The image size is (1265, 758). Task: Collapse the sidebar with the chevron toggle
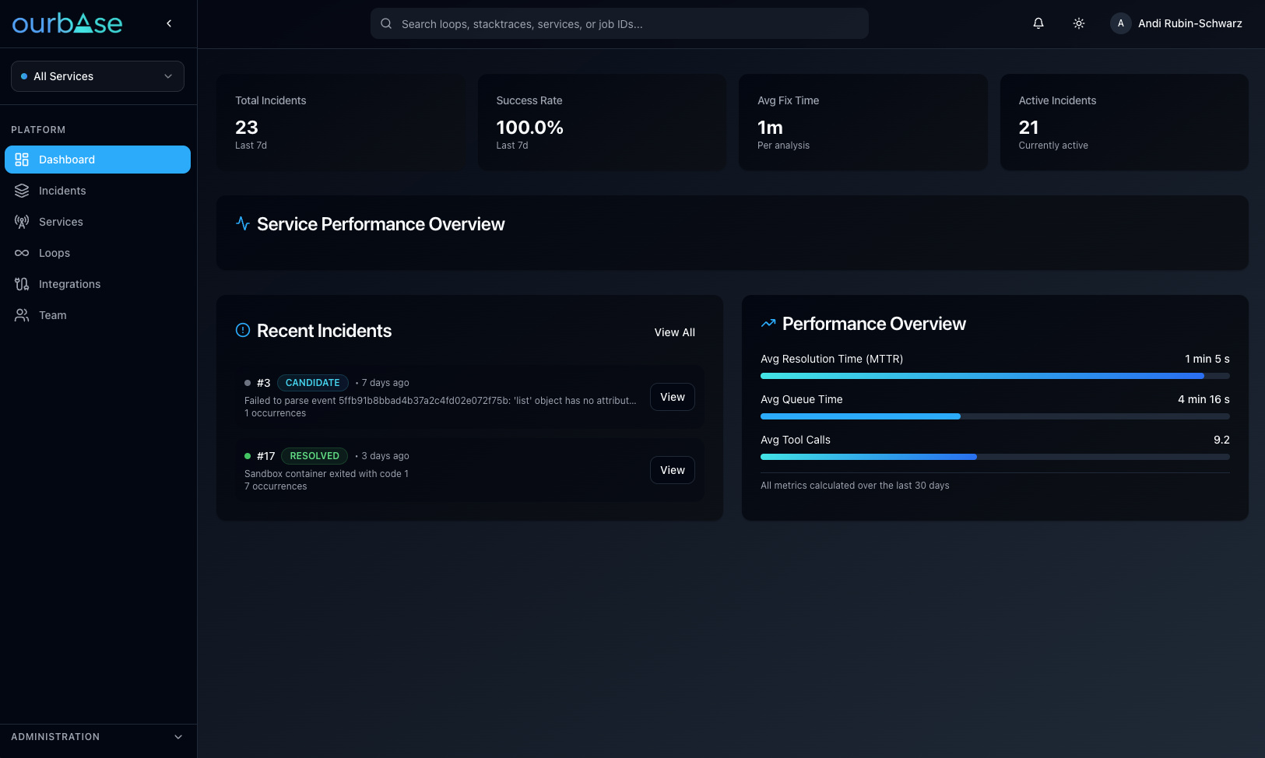(x=169, y=23)
